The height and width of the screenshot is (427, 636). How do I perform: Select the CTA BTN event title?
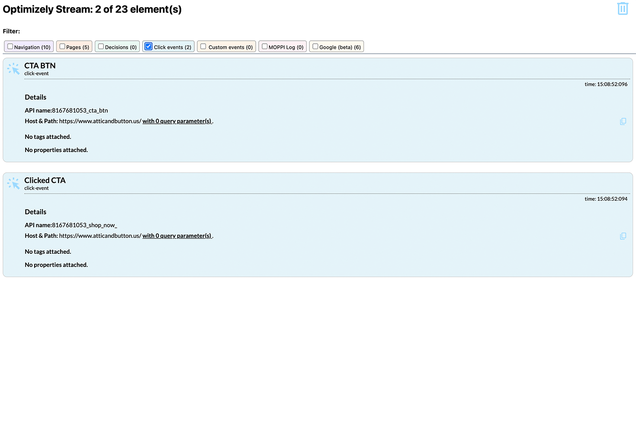click(40, 66)
